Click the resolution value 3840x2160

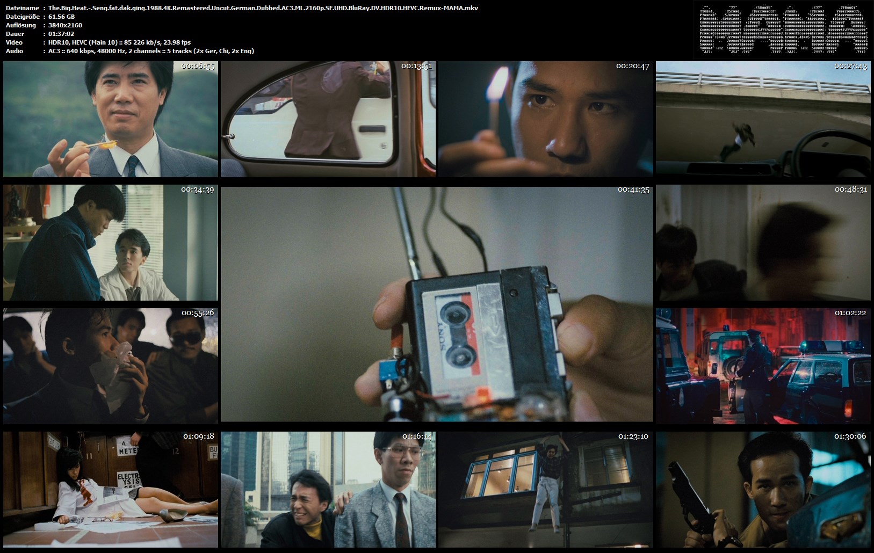pyautogui.click(x=65, y=25)
